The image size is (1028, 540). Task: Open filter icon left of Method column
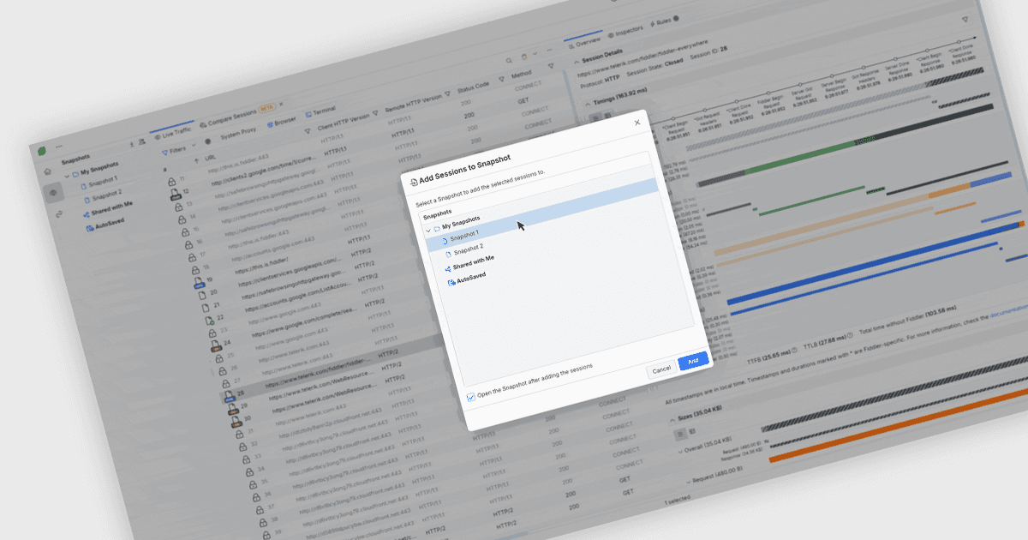(503, 81)
